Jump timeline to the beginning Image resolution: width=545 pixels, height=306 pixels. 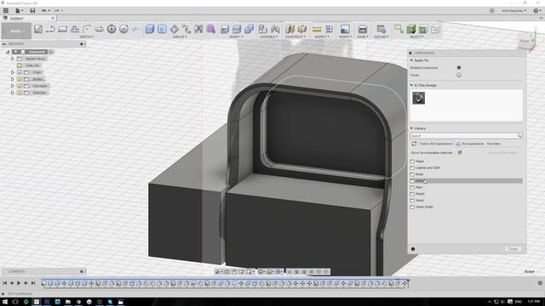5,283
